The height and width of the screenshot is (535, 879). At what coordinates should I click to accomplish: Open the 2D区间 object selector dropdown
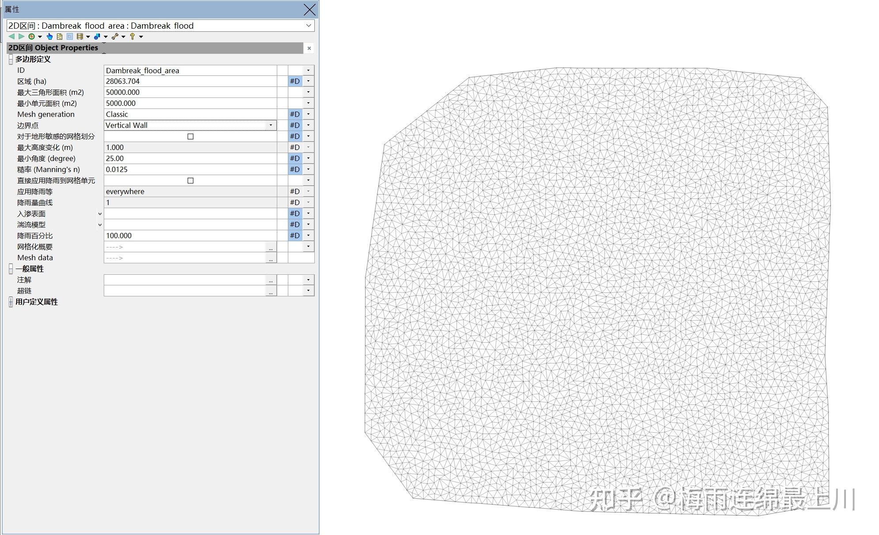(x=309, y=26)
